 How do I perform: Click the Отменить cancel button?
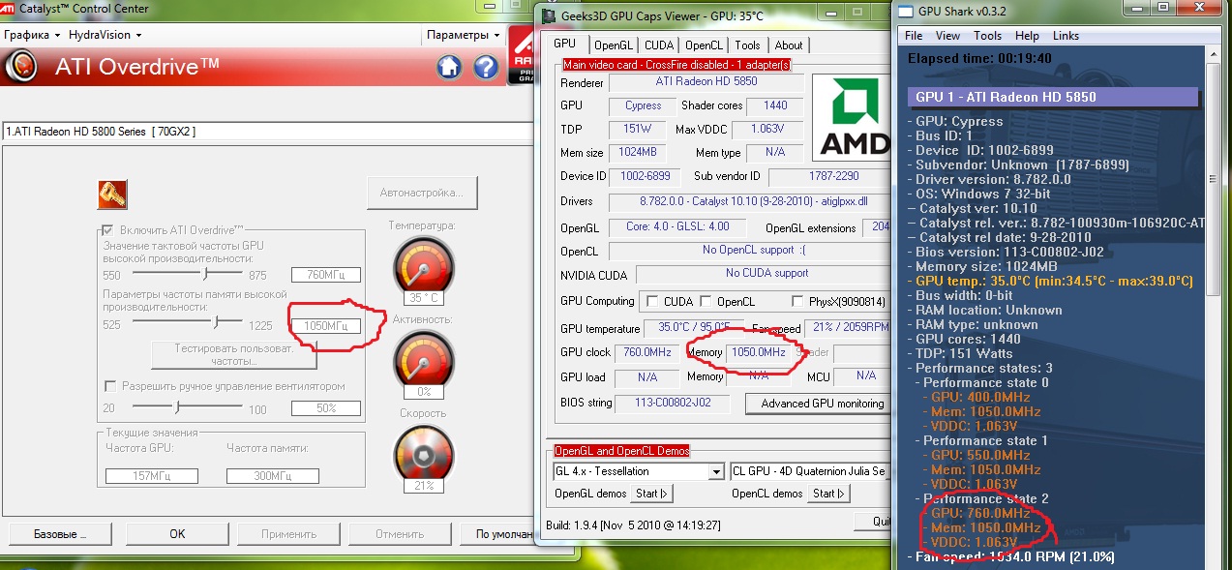click(x=400, y=534)
